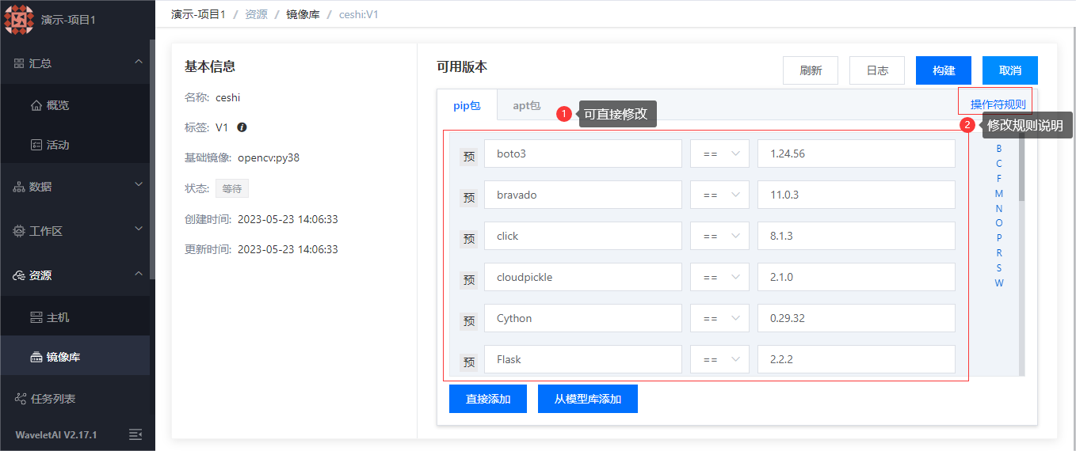Click the boto3 package name field
Viewport: 1076px width, 451px height.
point(583,153)
